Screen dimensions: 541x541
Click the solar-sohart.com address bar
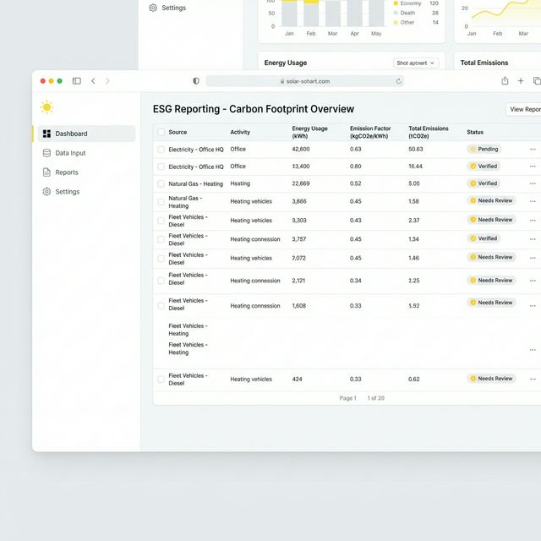point(305,81)
